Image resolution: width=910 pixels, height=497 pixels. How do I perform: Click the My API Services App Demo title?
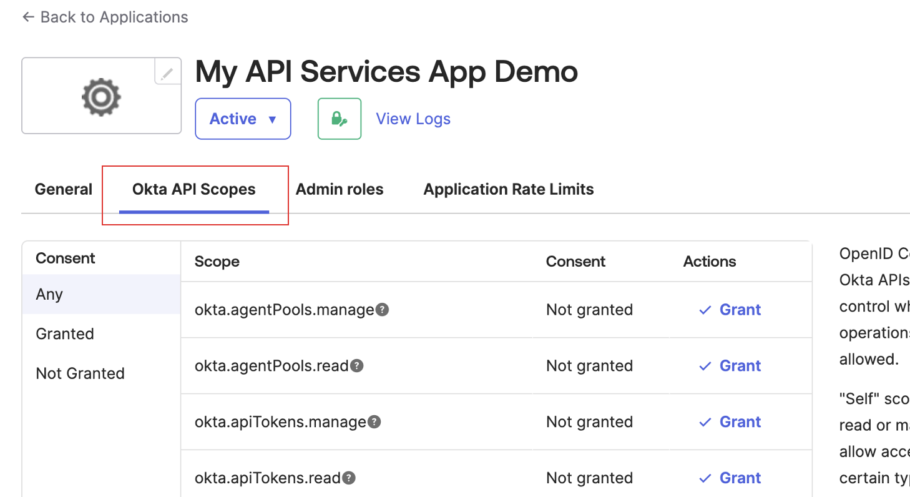(386, 72)
